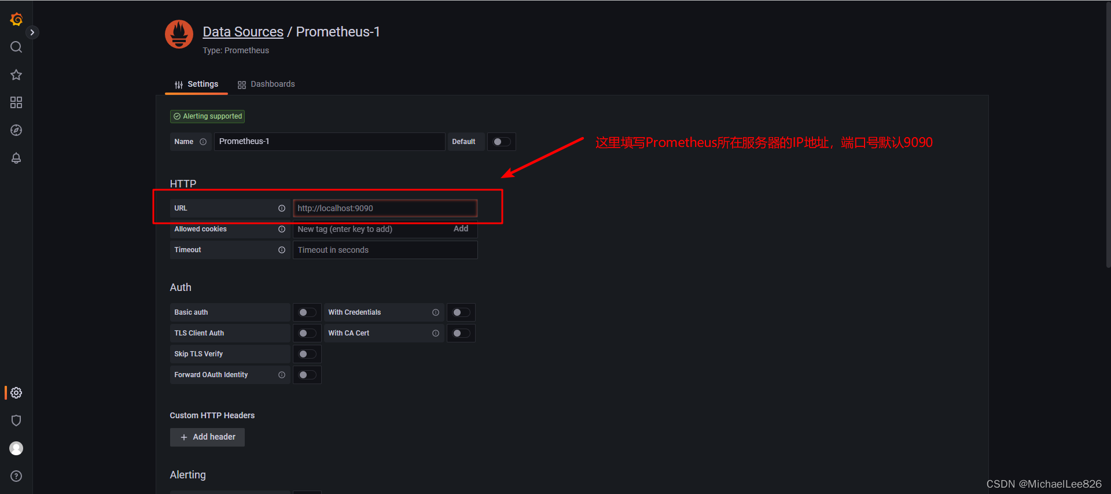This screenshot has width=1111, height=494.
Task: Focus the URL input field
Action: [x=385, y=208]
